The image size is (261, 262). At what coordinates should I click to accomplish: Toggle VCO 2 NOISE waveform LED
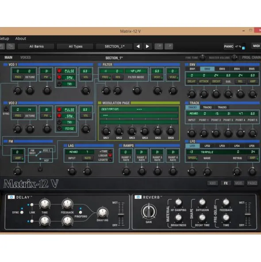[x=59, y=128]
